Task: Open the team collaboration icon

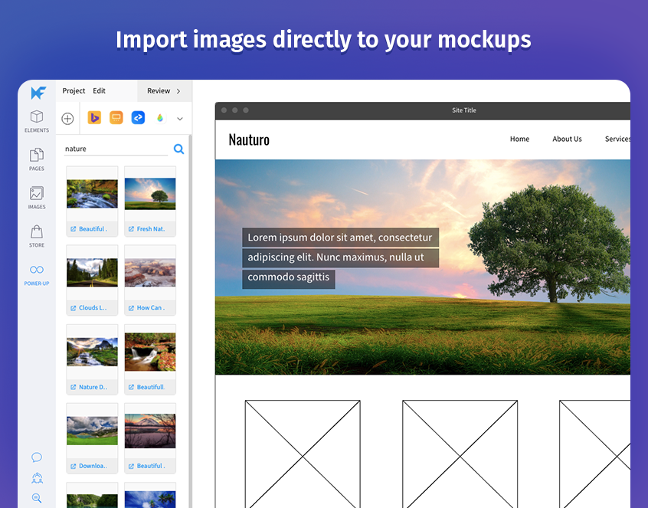Action: click(x=37, y=478)
